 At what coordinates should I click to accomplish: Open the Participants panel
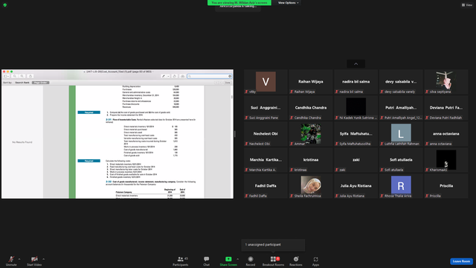pos(180,261)
